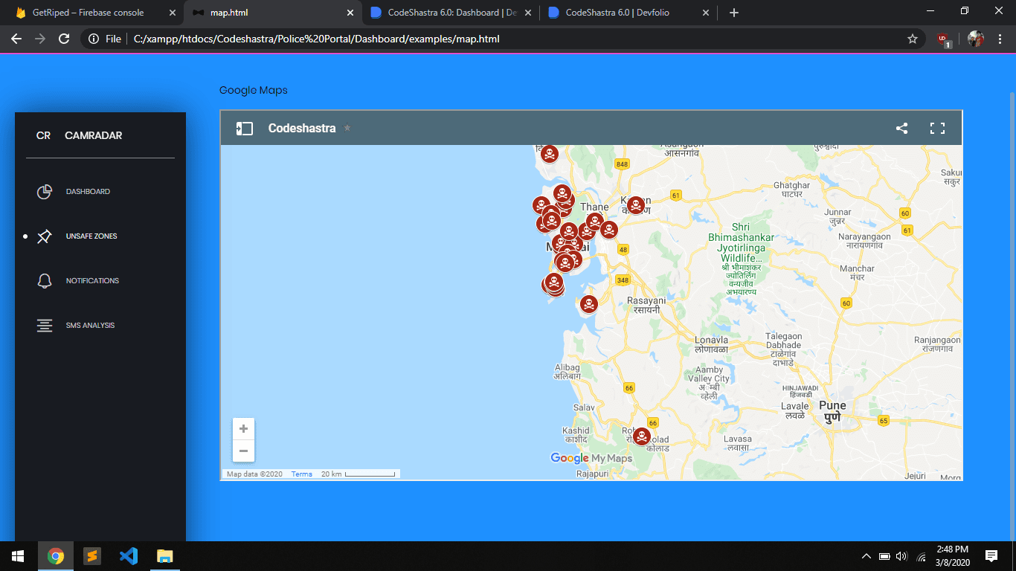This screenshot has width=1016, height=571.
Task: Select the skull marker near Kolad
Action: (642, 436)
